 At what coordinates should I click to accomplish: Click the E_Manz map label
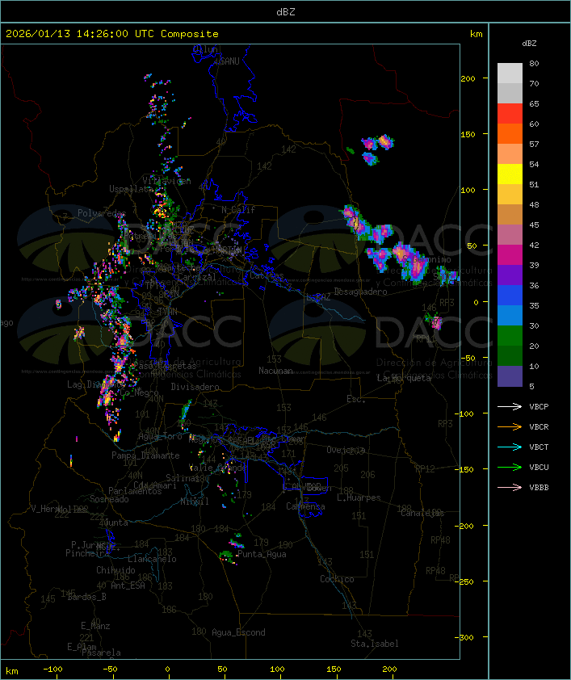pos(95,626)
